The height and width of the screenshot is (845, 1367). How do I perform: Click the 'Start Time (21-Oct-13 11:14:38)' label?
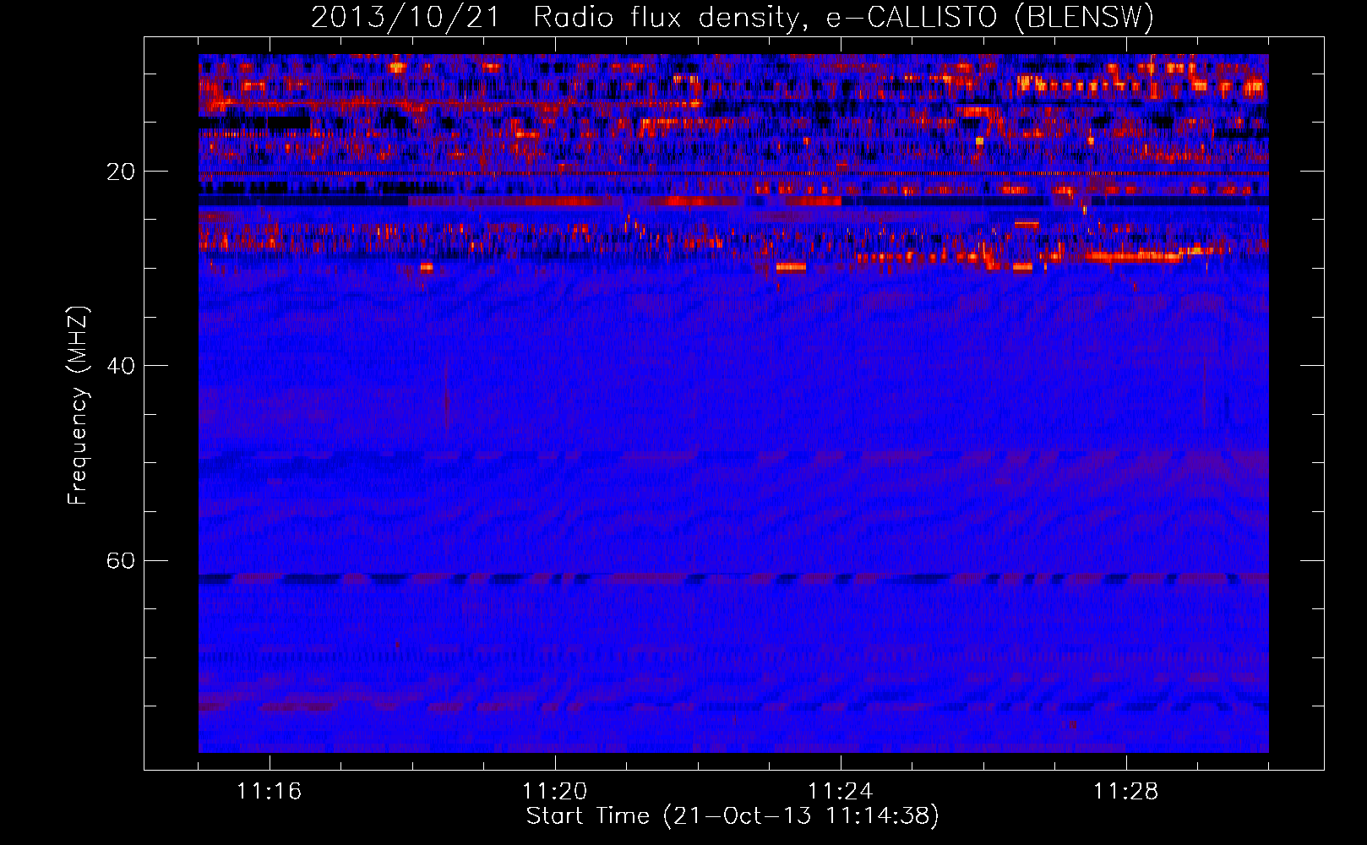pyautogui.click(x=733, y=816)
